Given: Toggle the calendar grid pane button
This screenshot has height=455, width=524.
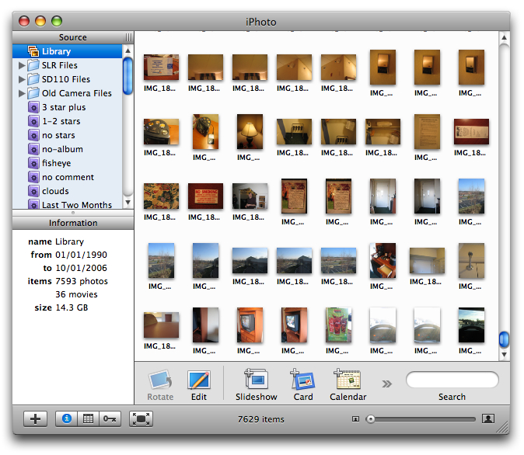Looking at the screenshot, I should click(88, 419).
